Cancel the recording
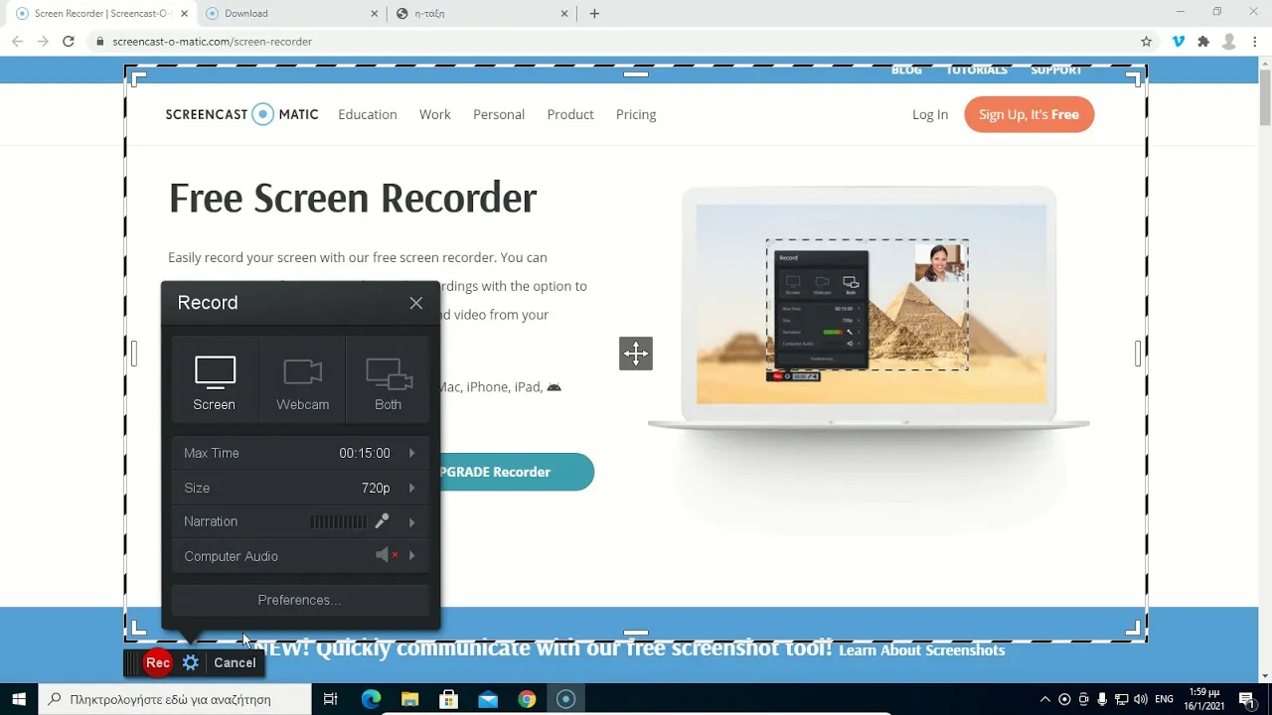Screen dimensions: 1272x715 coord(235,662)
